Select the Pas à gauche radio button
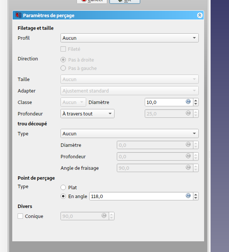229x252 pixels. [63, 68]
